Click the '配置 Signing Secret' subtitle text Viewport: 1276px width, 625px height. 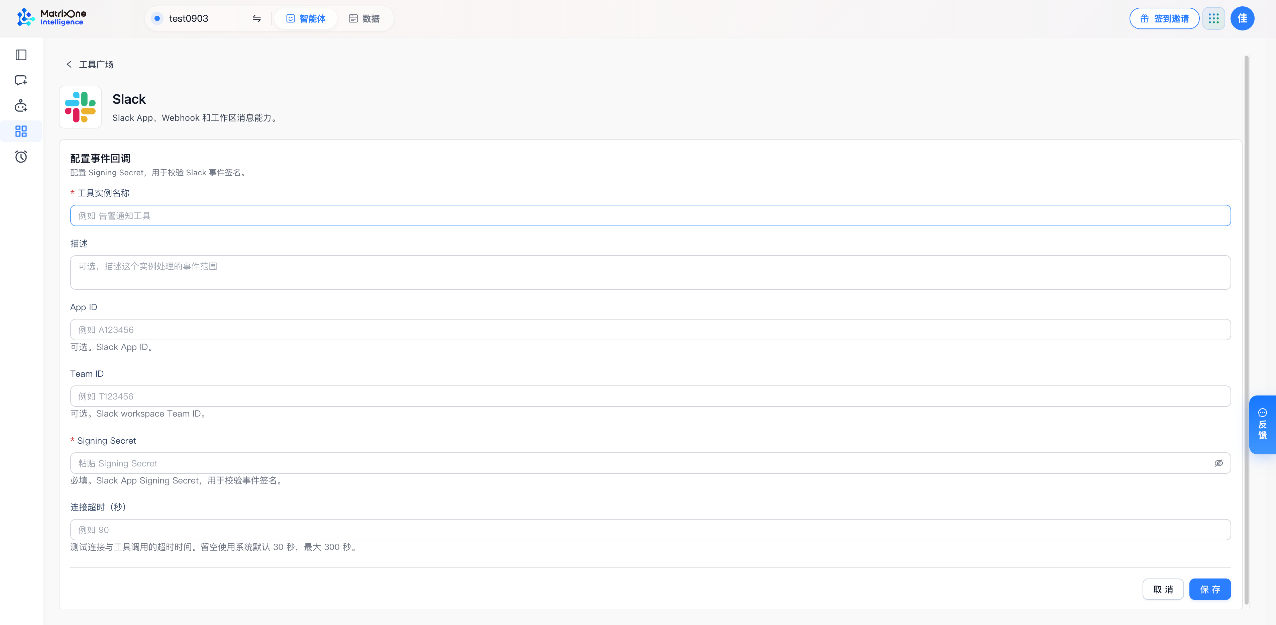click(158, 173)
